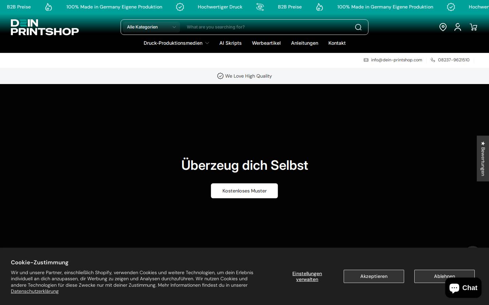
Task: Open the store location pin icon
Action: pos(443,27)
